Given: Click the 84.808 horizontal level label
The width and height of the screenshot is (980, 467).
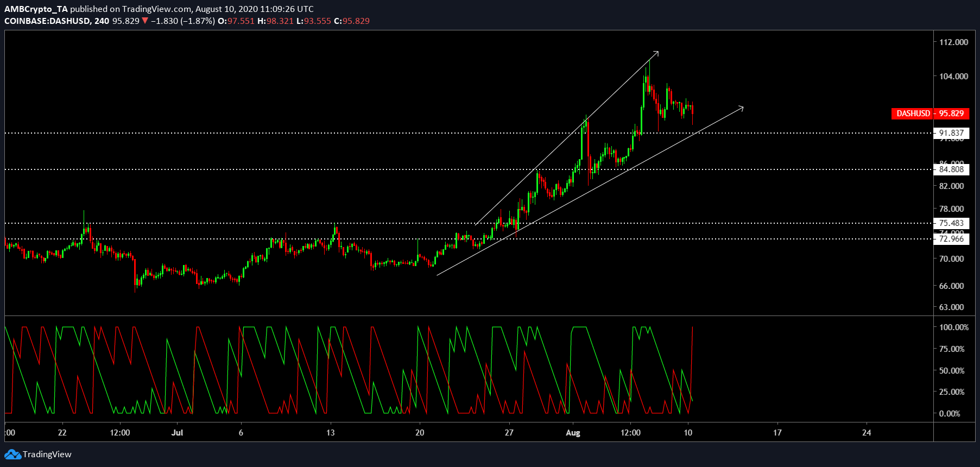Looking at the screenshot, I should [951, 169].
